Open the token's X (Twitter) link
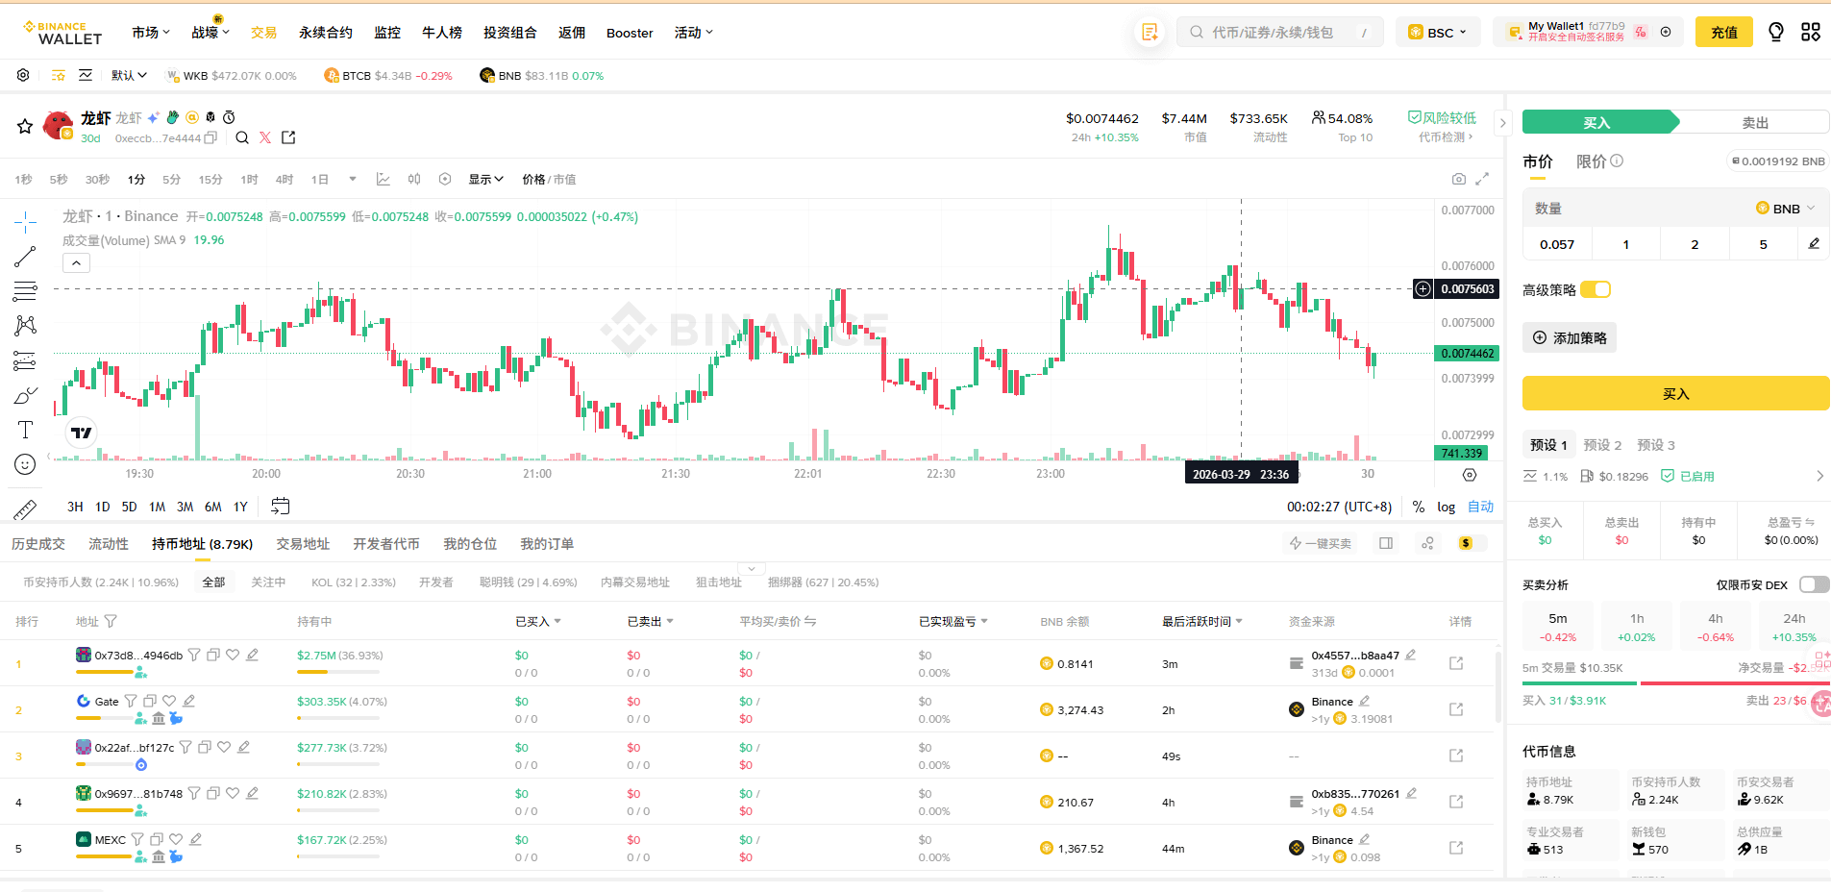Screen dimensions: 1831x892 coord(265,138)
